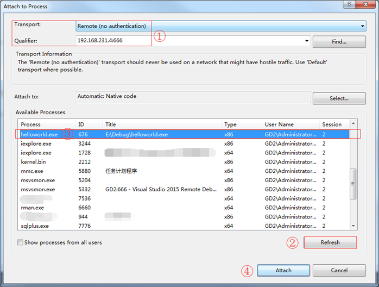379x287 pixels.
Task: Click the Select... button
Action: point(339,98)
